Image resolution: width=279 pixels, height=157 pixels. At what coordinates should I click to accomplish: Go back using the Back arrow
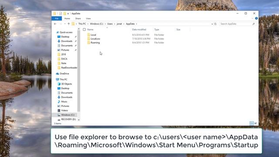(x=55, y=24)
